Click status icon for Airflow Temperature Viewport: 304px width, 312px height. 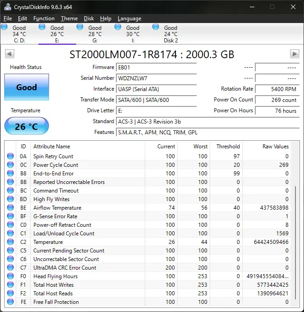click(10, 207)
